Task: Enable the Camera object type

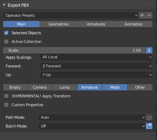Action: point(40,87)
